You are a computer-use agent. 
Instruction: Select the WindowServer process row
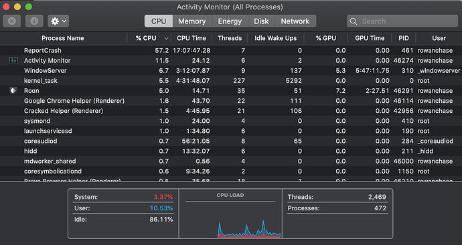(231, 71)
